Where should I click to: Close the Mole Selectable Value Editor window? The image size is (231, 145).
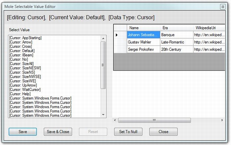[x=223, y=7]
